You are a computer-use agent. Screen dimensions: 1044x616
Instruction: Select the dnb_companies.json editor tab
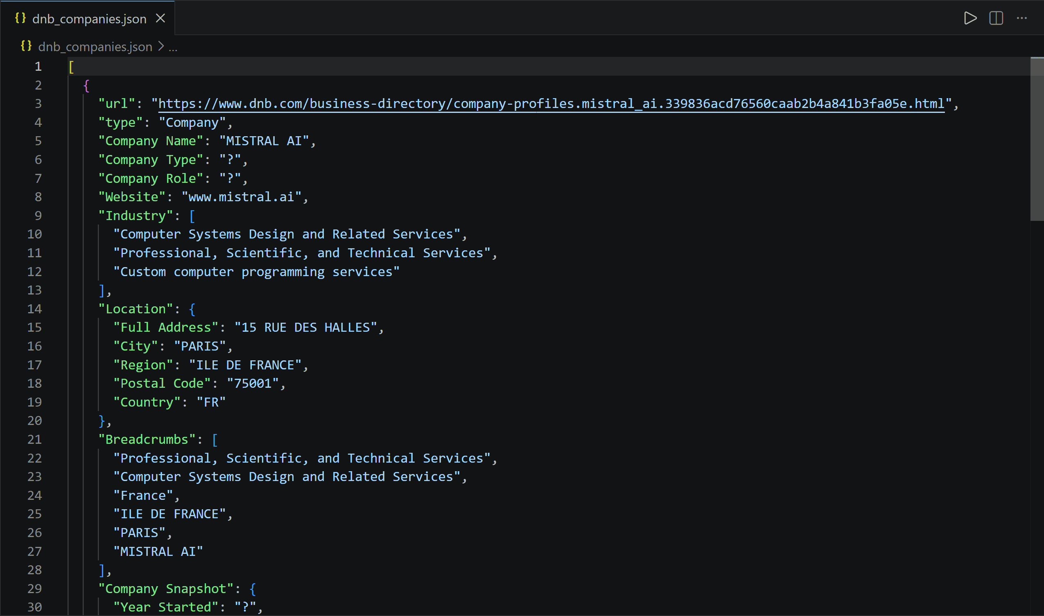point(88,18)
